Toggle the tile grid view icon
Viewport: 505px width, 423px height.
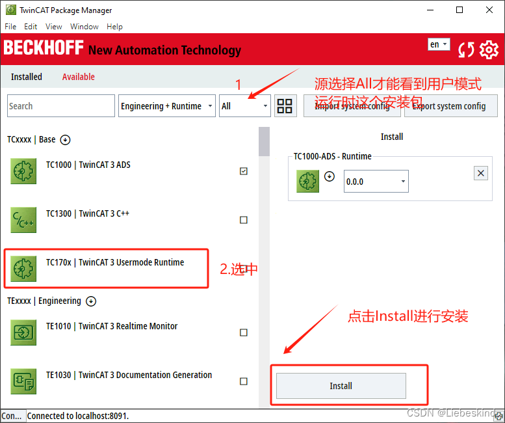click(x=285, y=105)
